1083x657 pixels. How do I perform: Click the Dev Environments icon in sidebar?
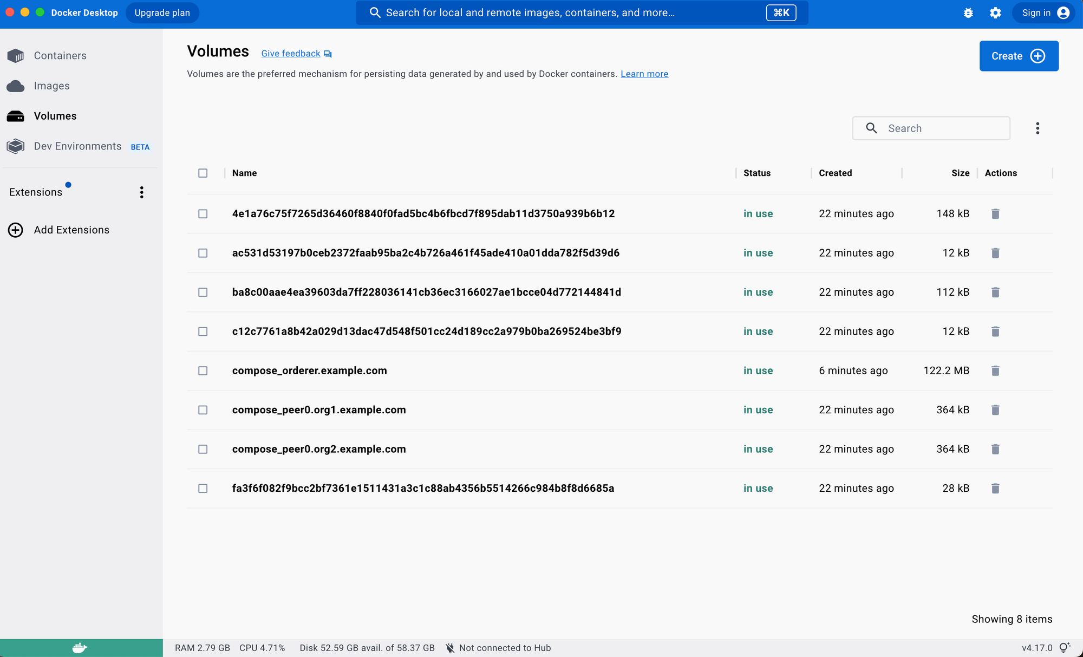[16, 146]
